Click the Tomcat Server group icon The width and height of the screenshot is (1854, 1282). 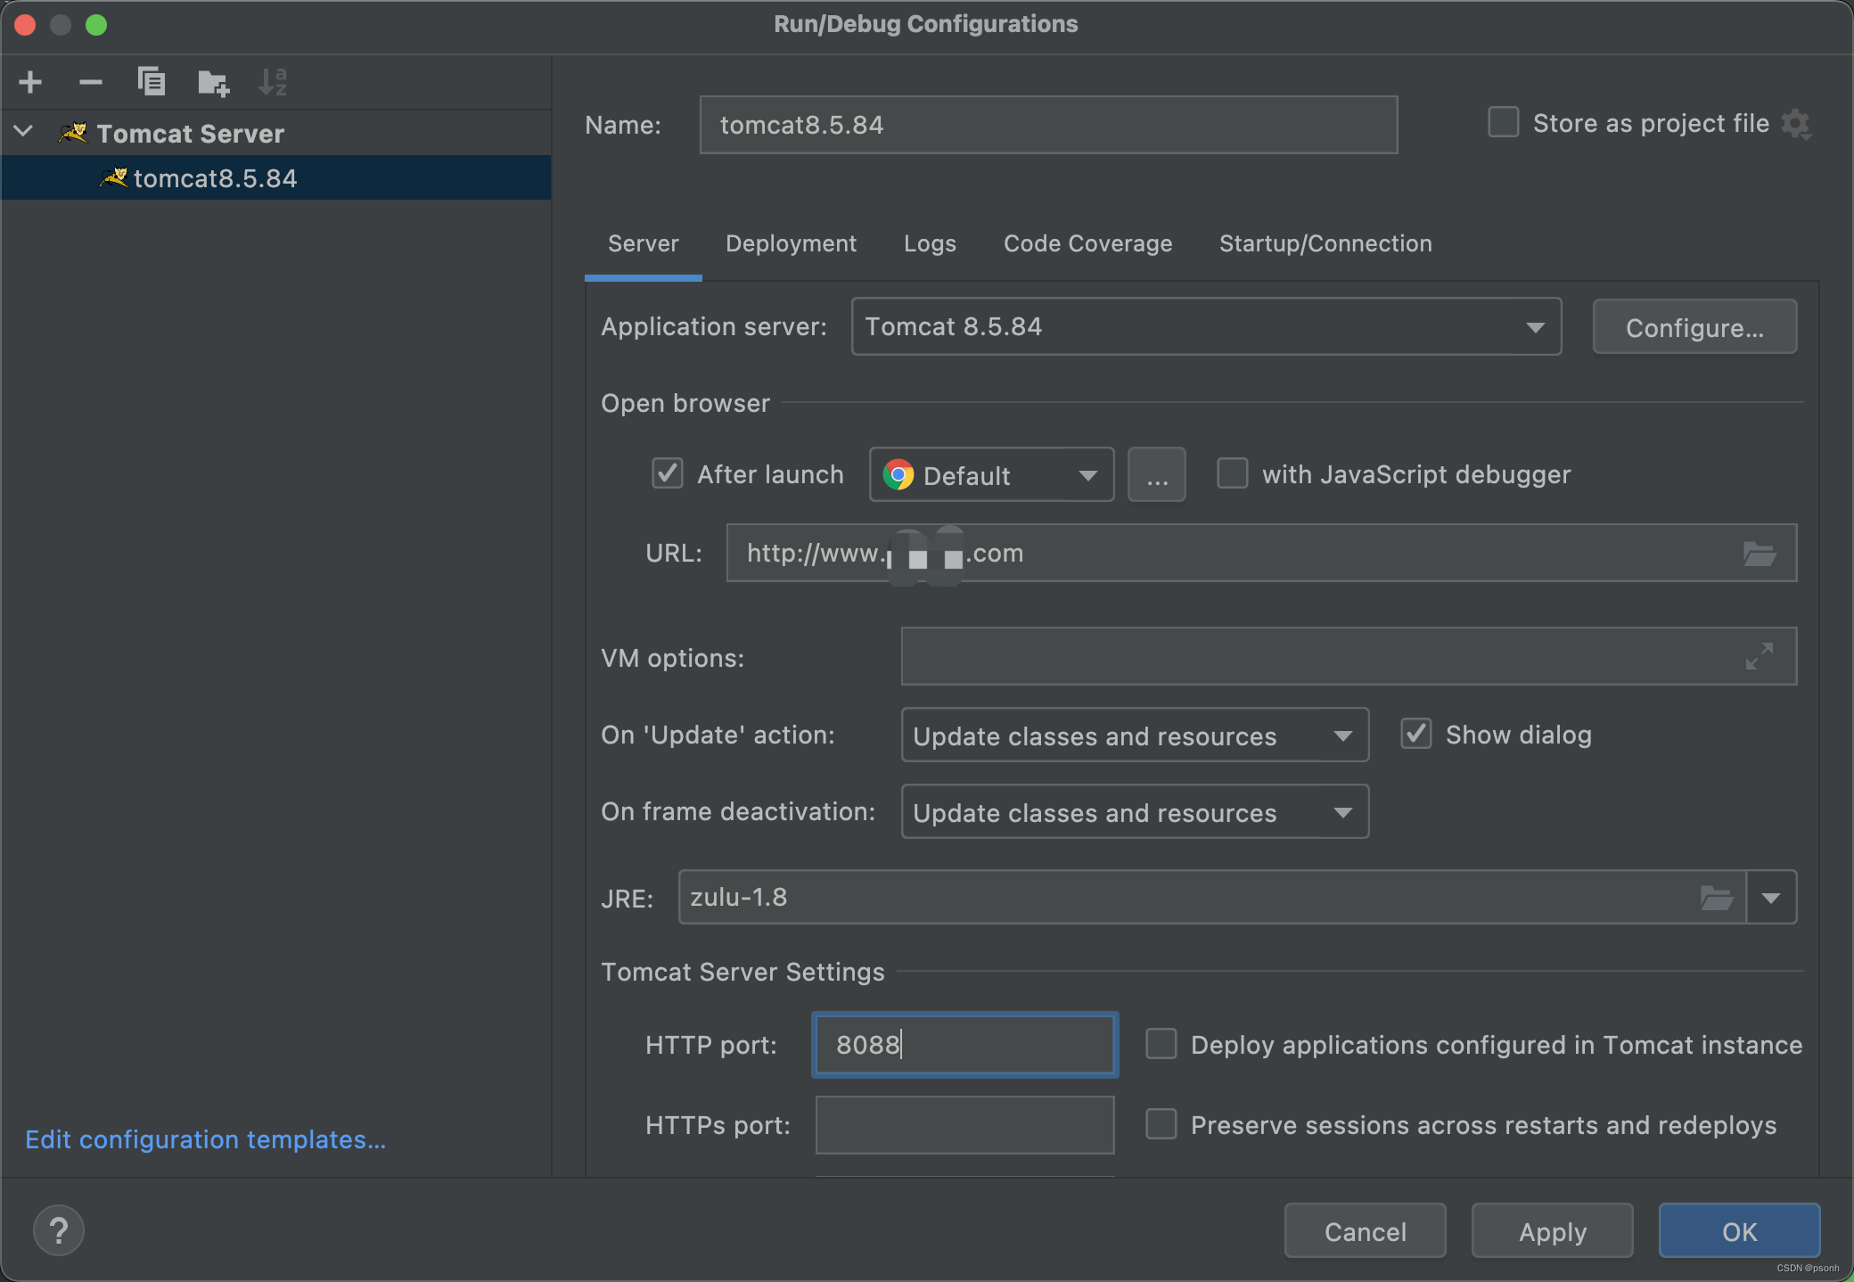coord(74,133)
